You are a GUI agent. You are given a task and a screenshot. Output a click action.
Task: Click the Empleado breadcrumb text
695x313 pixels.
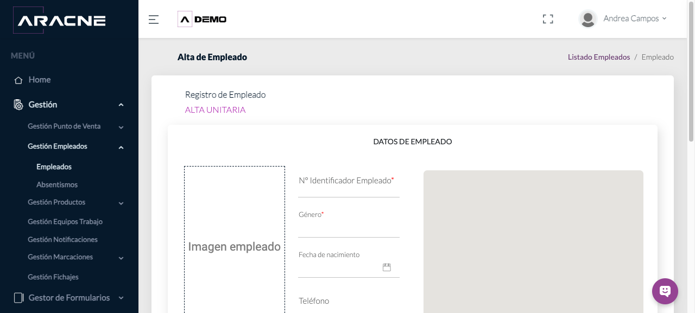(x=658, y=57)
